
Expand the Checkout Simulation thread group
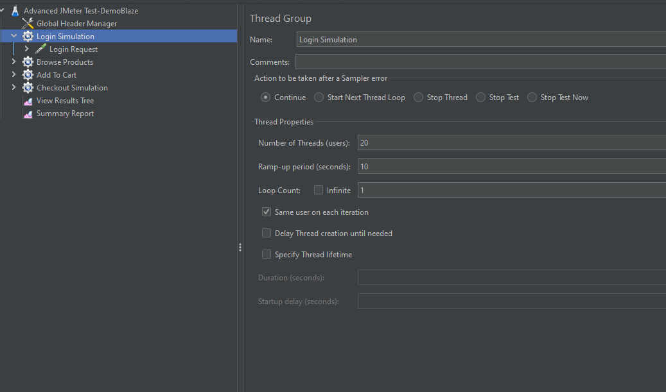(x=13, y=87)
